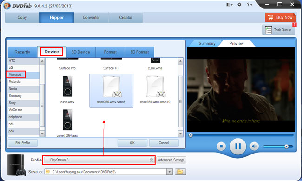Adjust the preview volume slider
Image resolution: width=302 pixels, height=181 pixels.
pyautogui.click(x=278, y=147)
